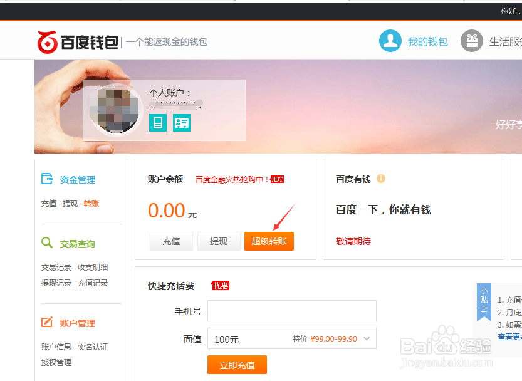Click the blue 小贴士 ribbon tag

(x=484, y=302)
